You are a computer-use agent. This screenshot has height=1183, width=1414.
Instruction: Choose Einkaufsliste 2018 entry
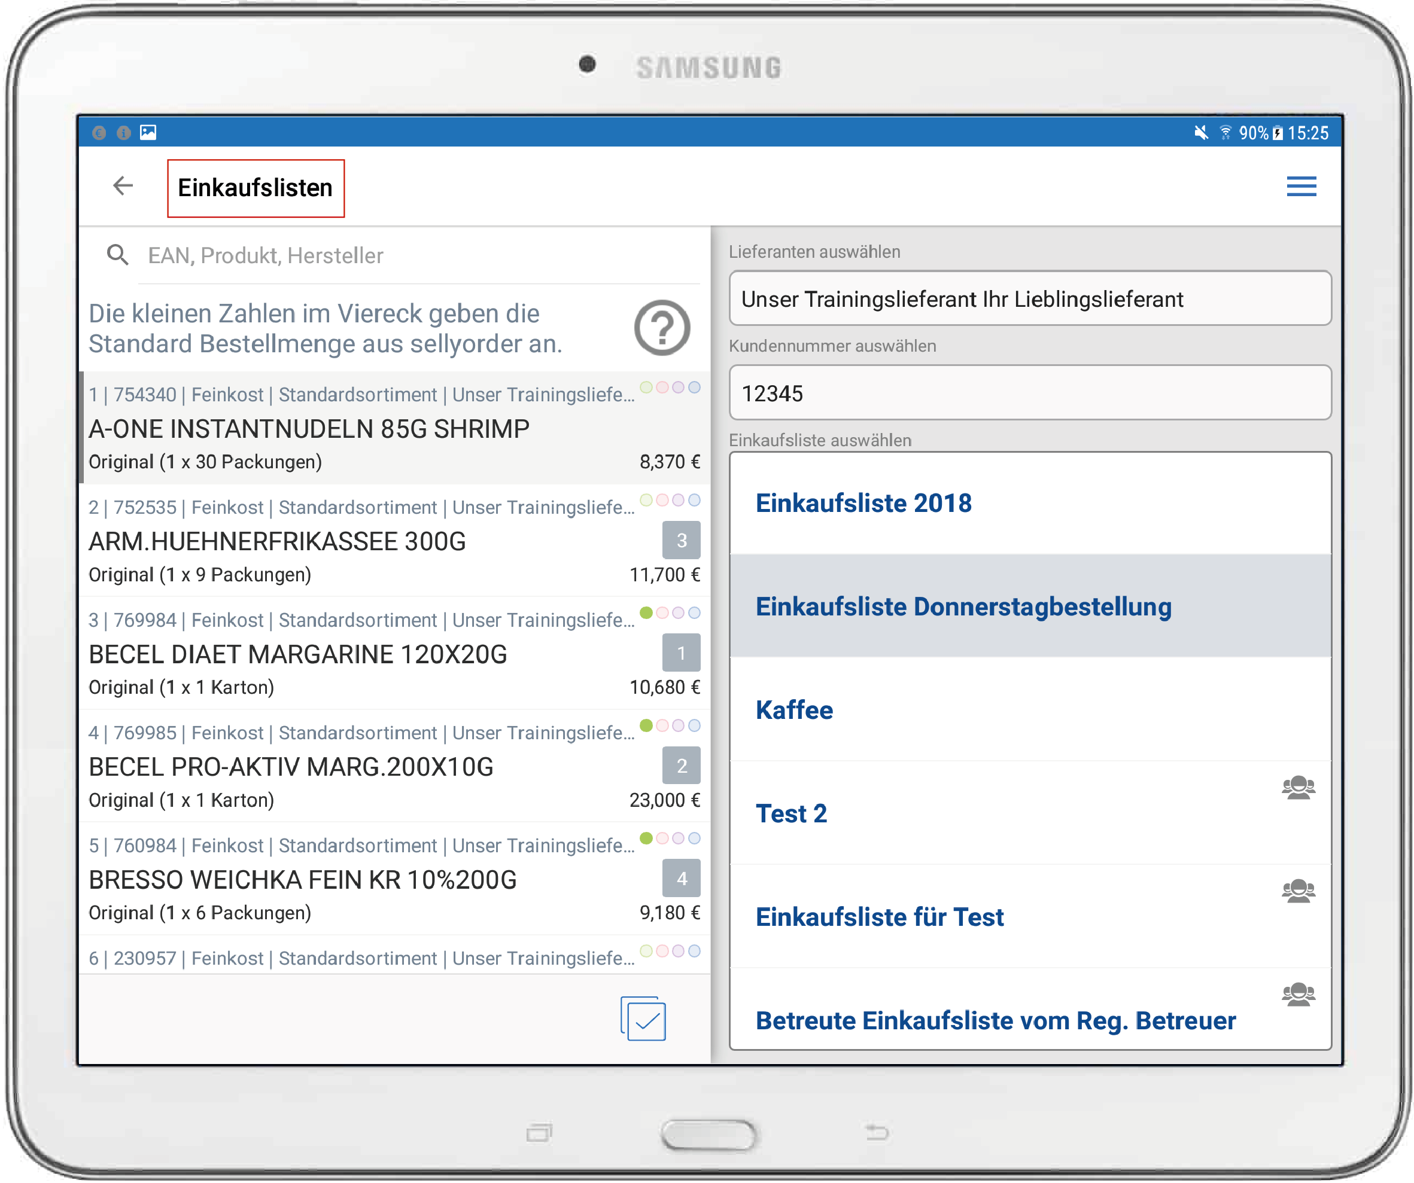click(863, 504)
